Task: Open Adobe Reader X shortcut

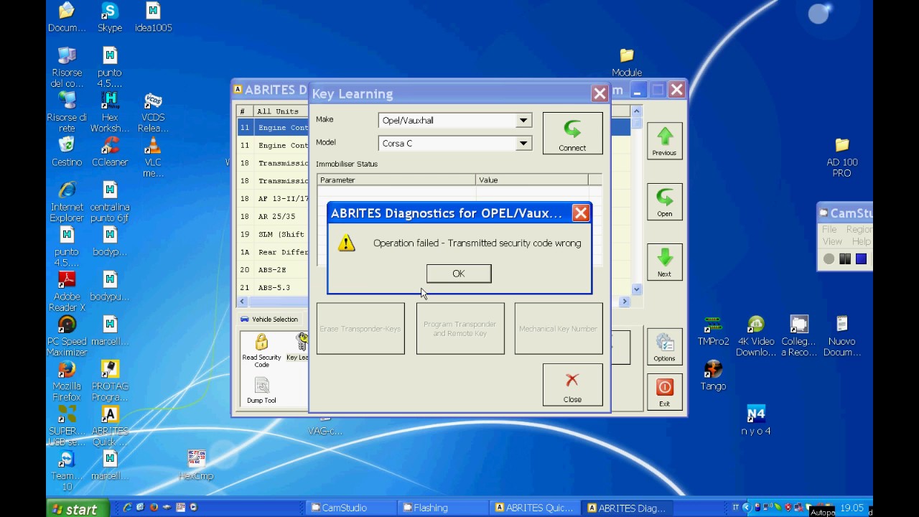Action: (67, 291)
